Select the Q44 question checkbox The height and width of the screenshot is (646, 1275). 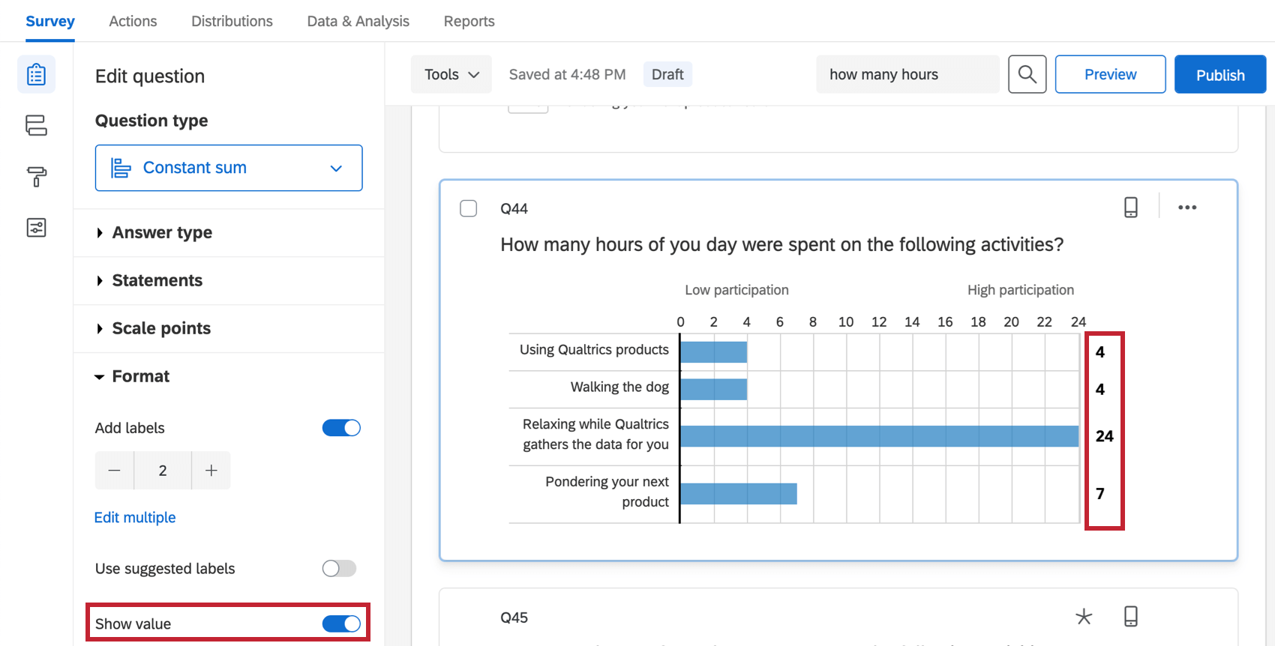click(469, 208)
